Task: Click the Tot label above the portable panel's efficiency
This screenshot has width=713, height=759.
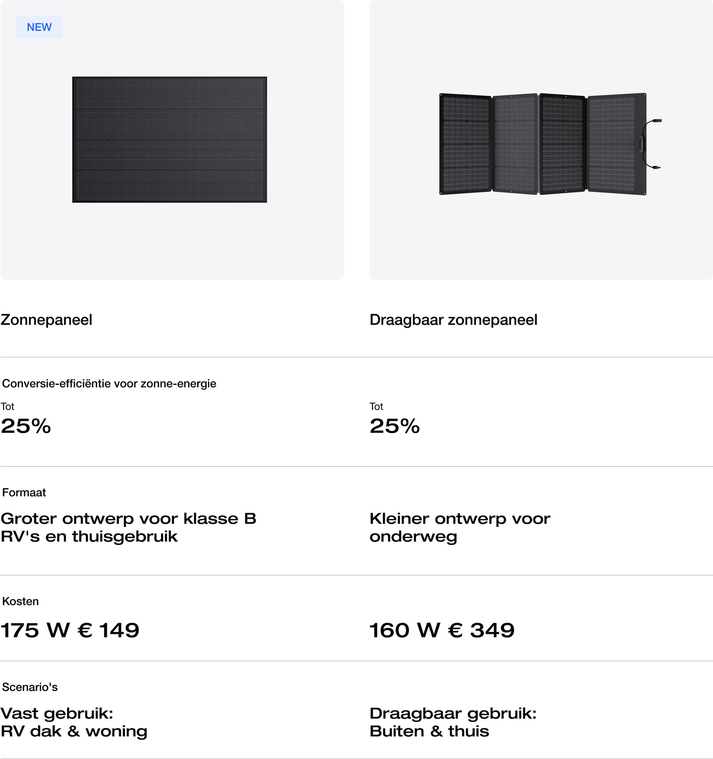Action: (x=376, y=406)
